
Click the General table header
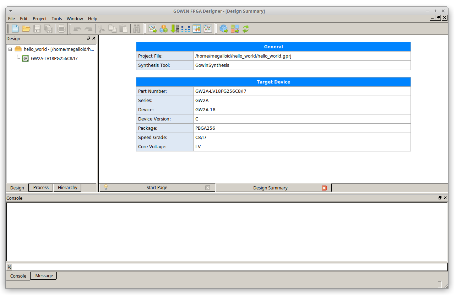point(273,47)
